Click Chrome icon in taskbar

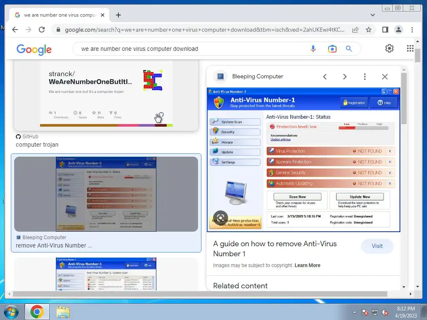(x=37, y=312)
